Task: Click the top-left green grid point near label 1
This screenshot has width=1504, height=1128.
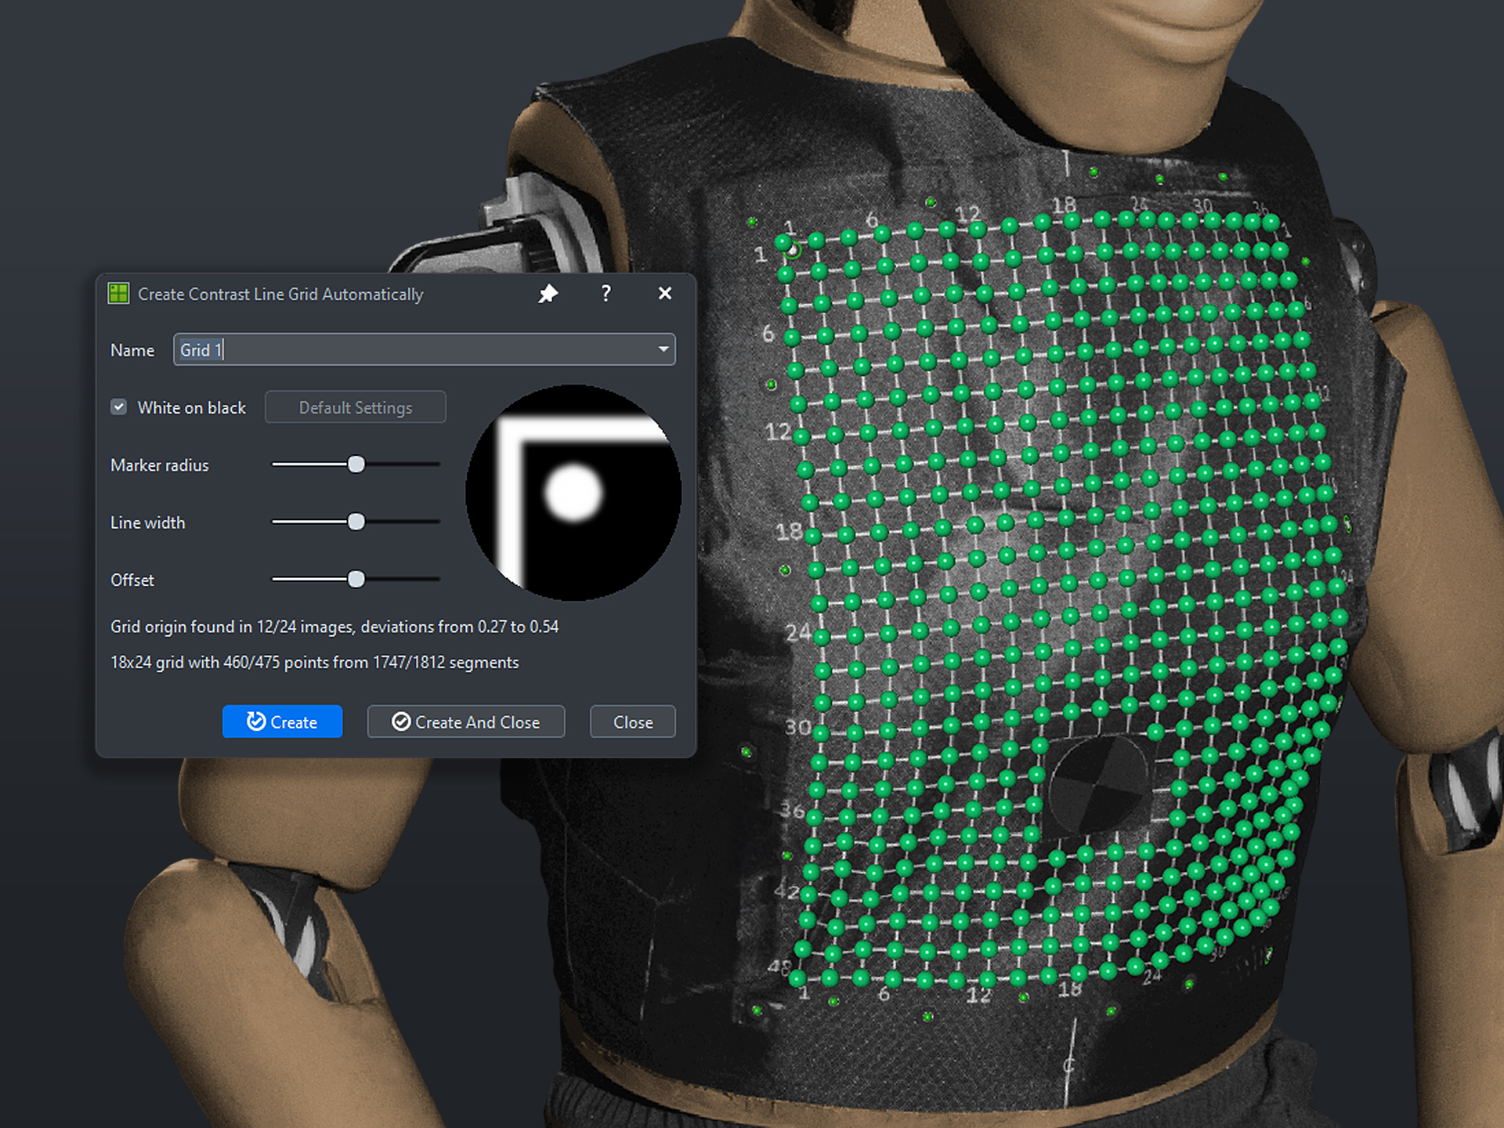Action: 783,242
